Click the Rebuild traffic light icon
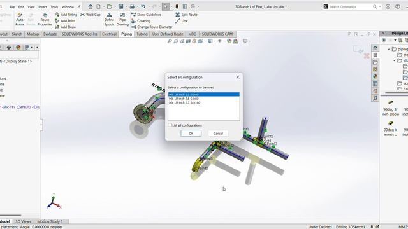408x229 pixels. point(177,6)
